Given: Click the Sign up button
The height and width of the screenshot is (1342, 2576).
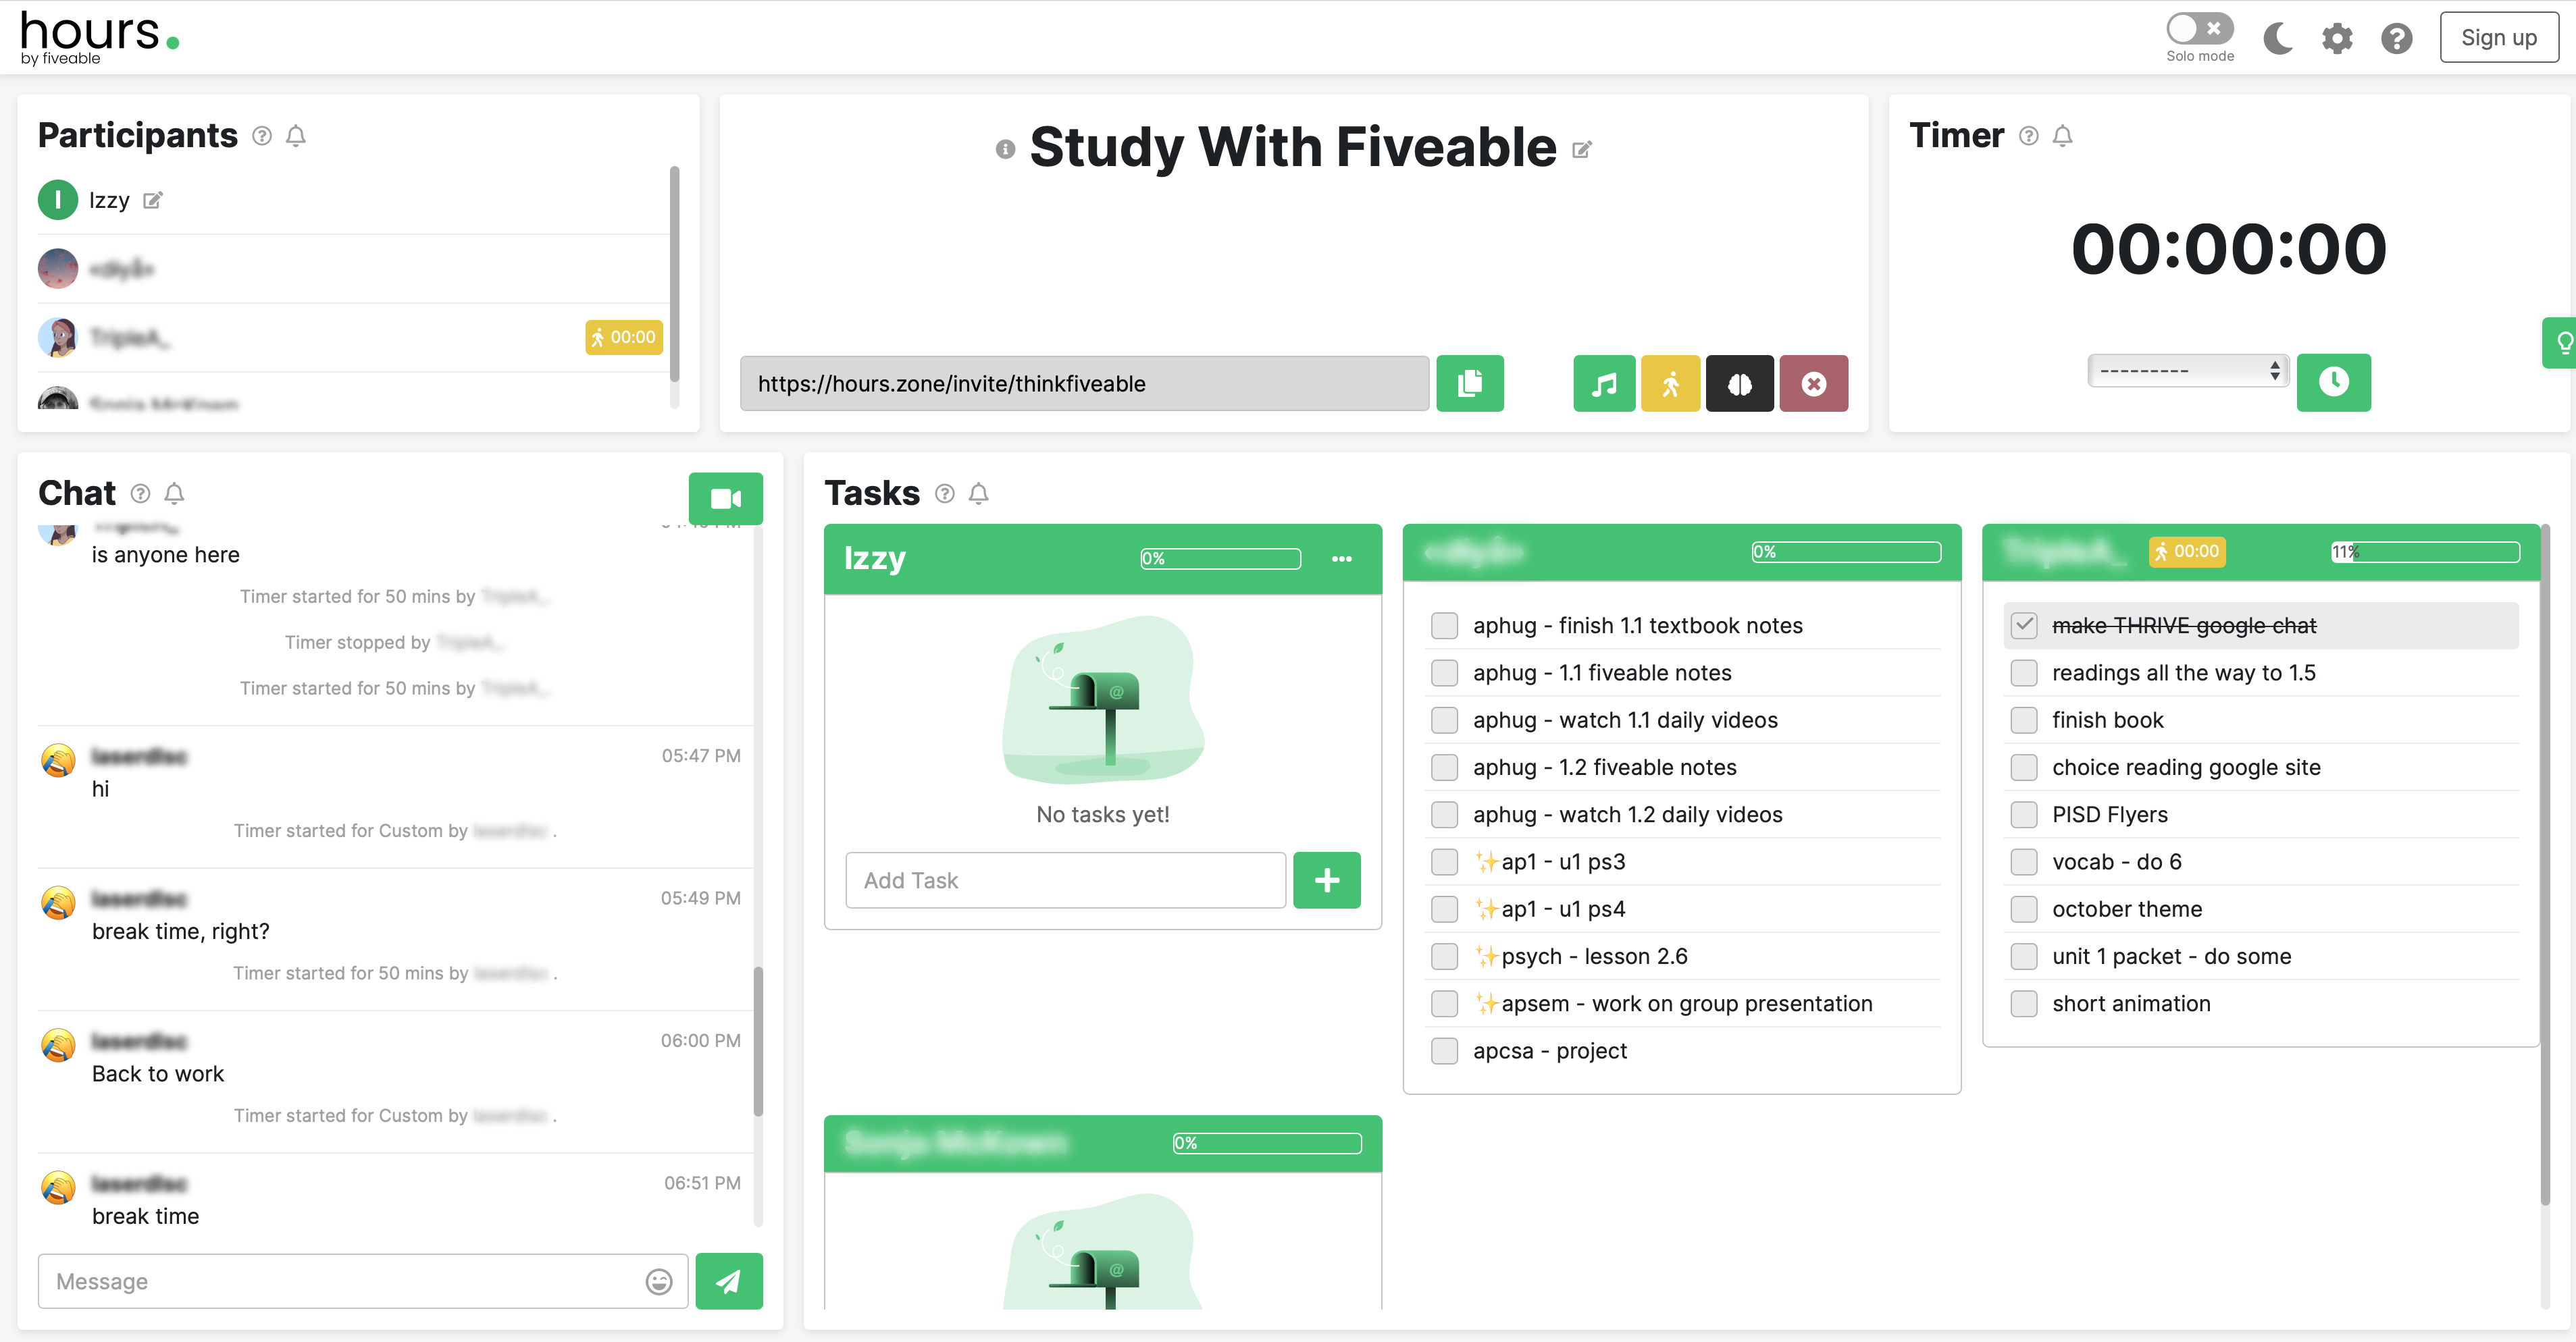Looking at the screenshot, I should tap(2498, 38).
